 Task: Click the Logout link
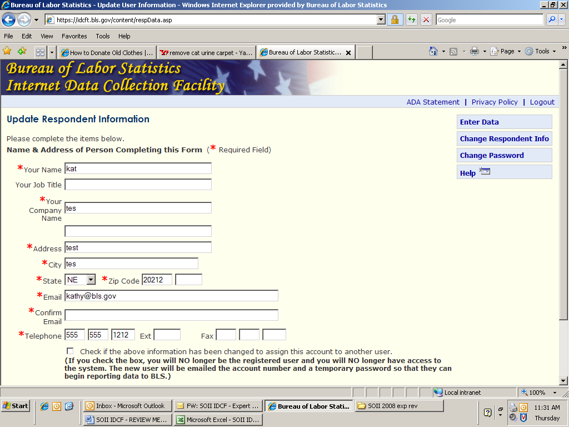[x=542, y=102]
